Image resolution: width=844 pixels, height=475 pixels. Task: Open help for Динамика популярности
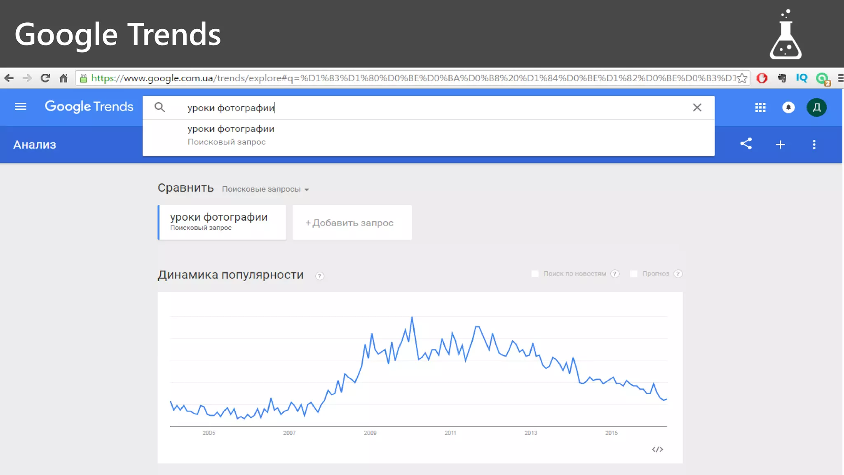click(320, 276)
